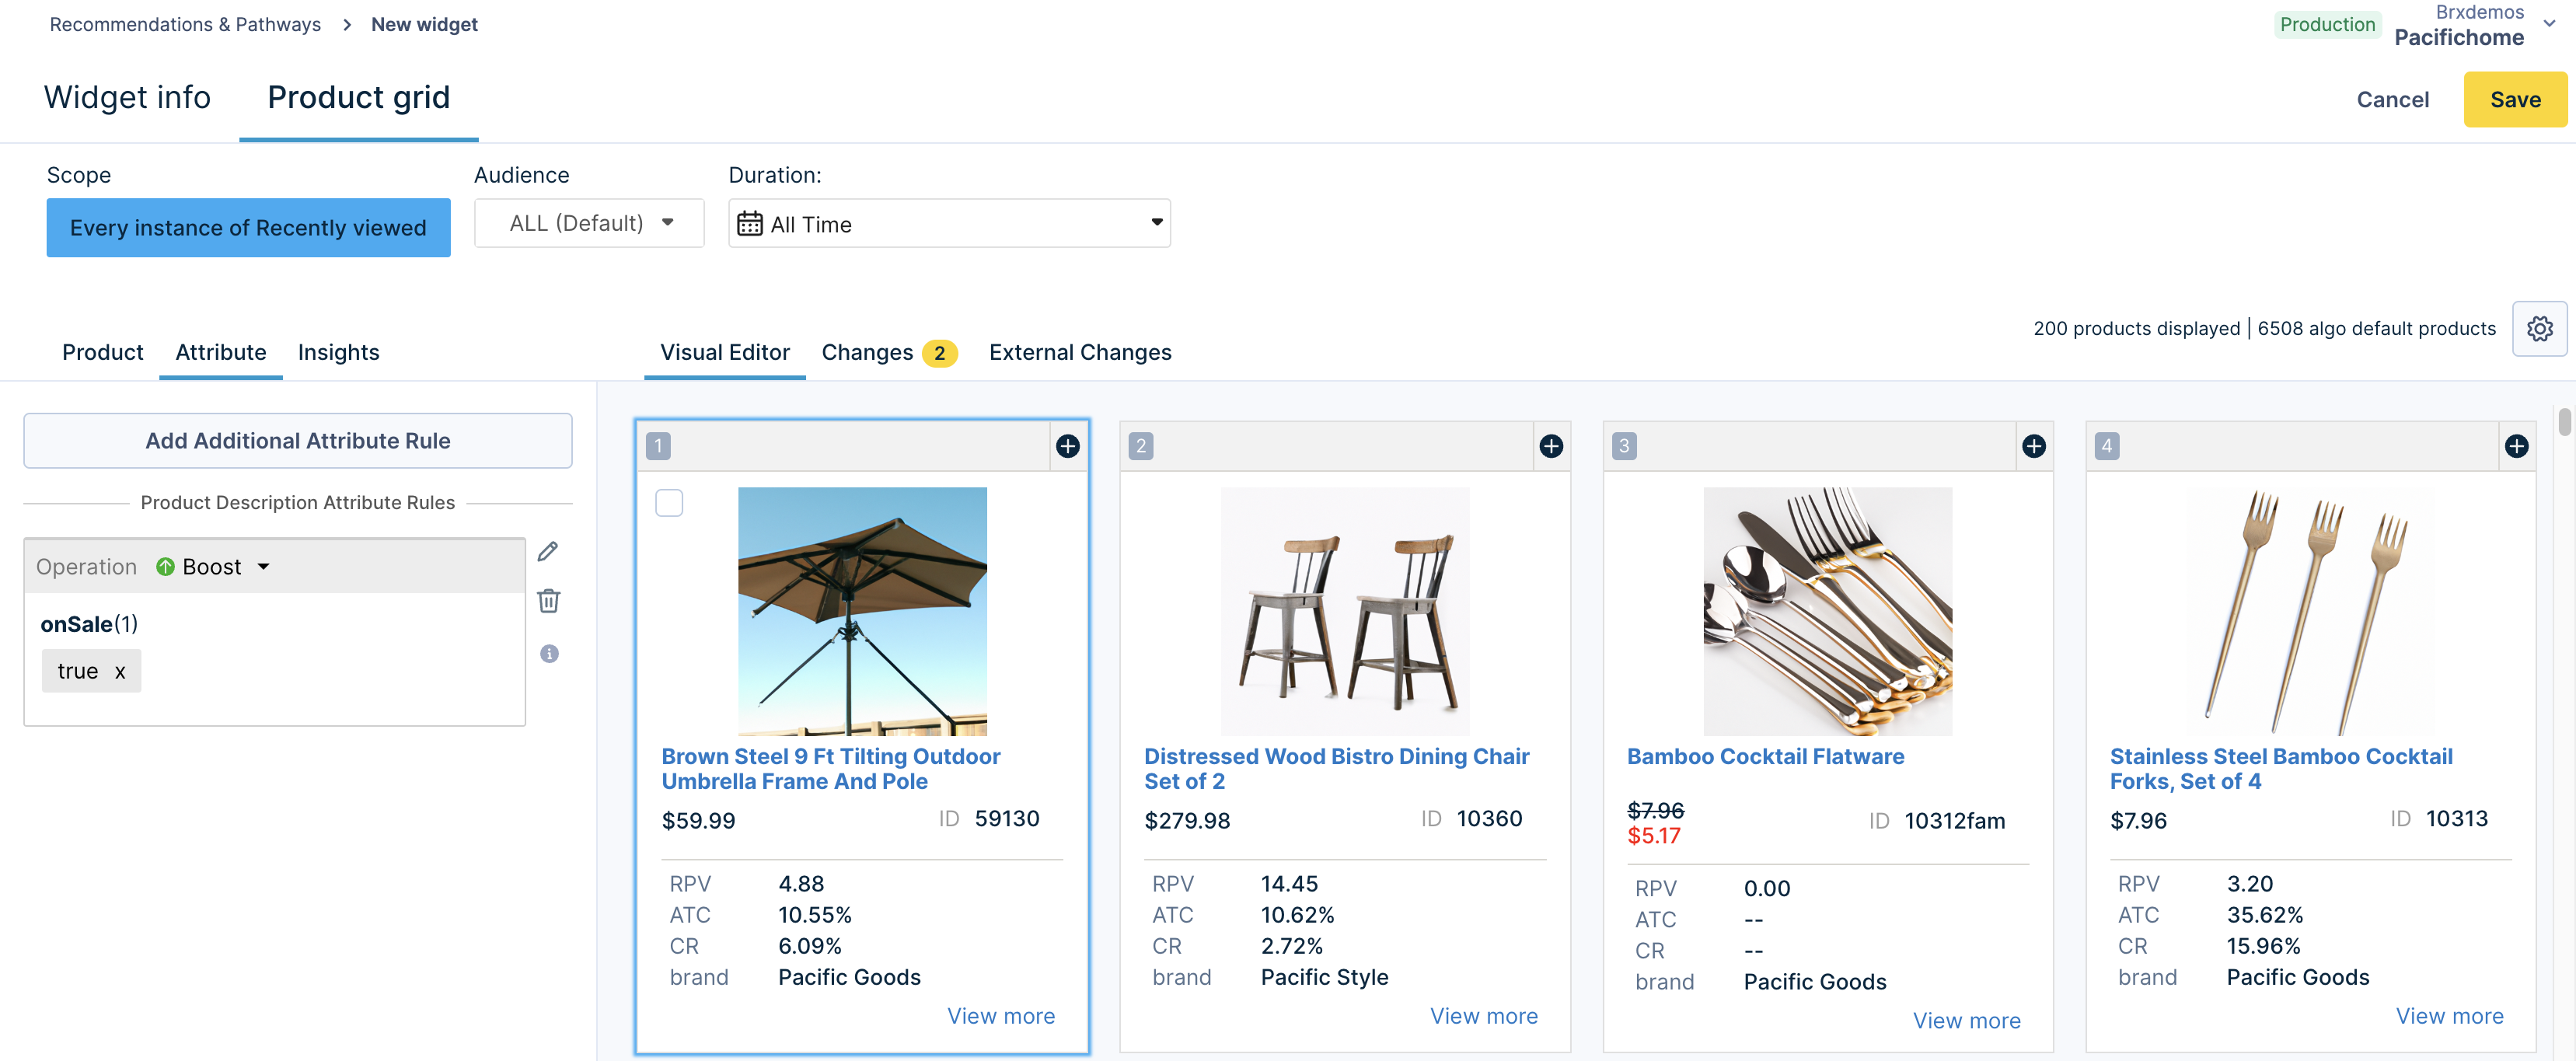Select the Product grid tab

(x=358, y=97)
